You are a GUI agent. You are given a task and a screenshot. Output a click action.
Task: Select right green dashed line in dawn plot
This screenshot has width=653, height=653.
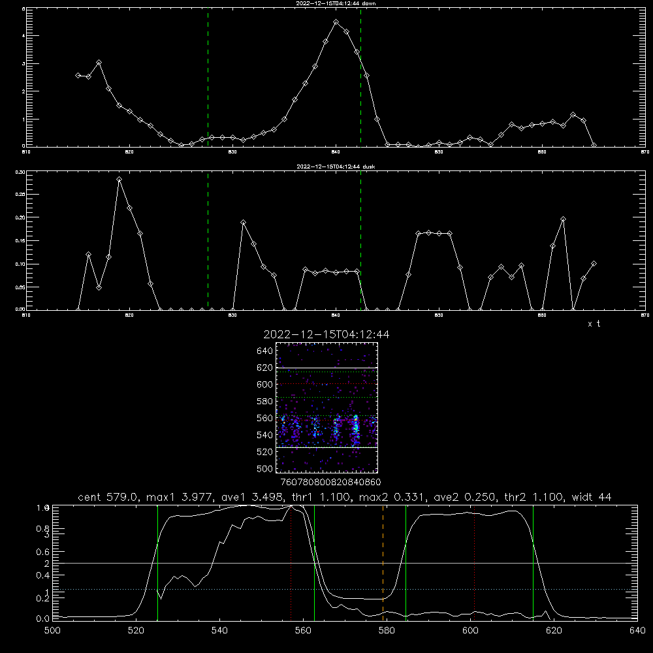coord(360,77)
